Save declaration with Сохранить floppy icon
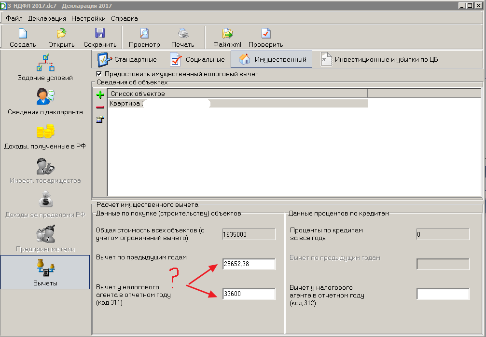Image resolution: width=486 pixels, height=337 pixels. point(100,34)
